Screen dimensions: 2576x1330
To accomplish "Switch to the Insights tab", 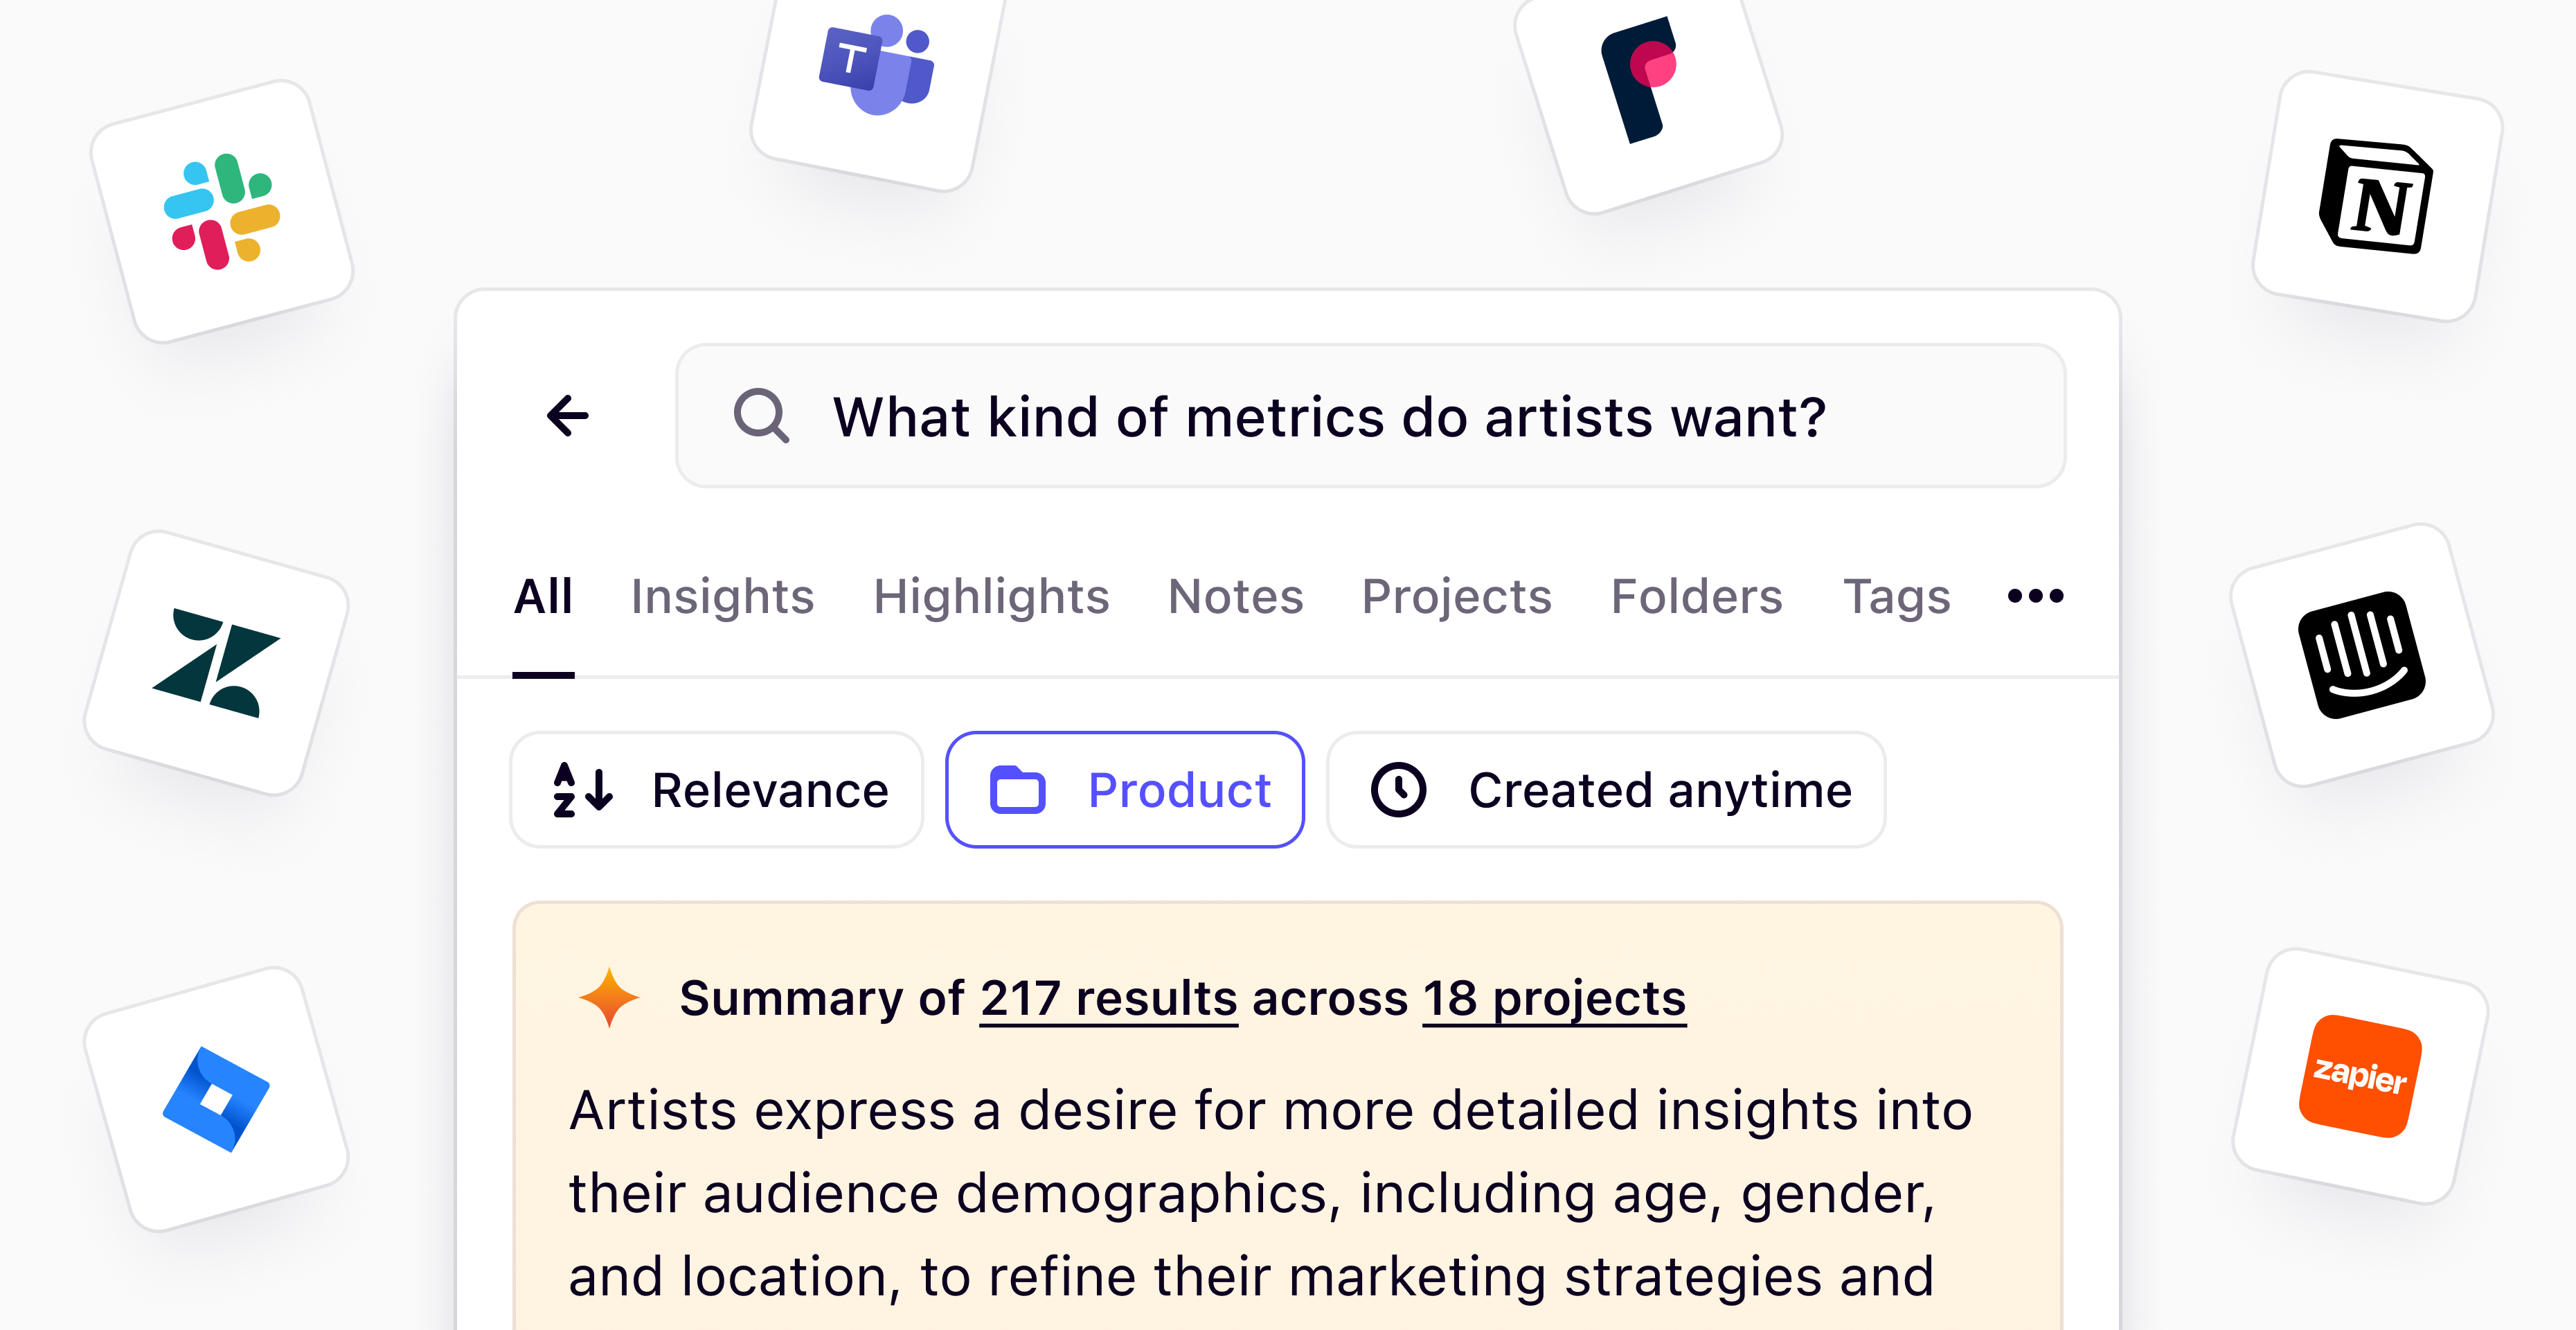I will (723, 596).
